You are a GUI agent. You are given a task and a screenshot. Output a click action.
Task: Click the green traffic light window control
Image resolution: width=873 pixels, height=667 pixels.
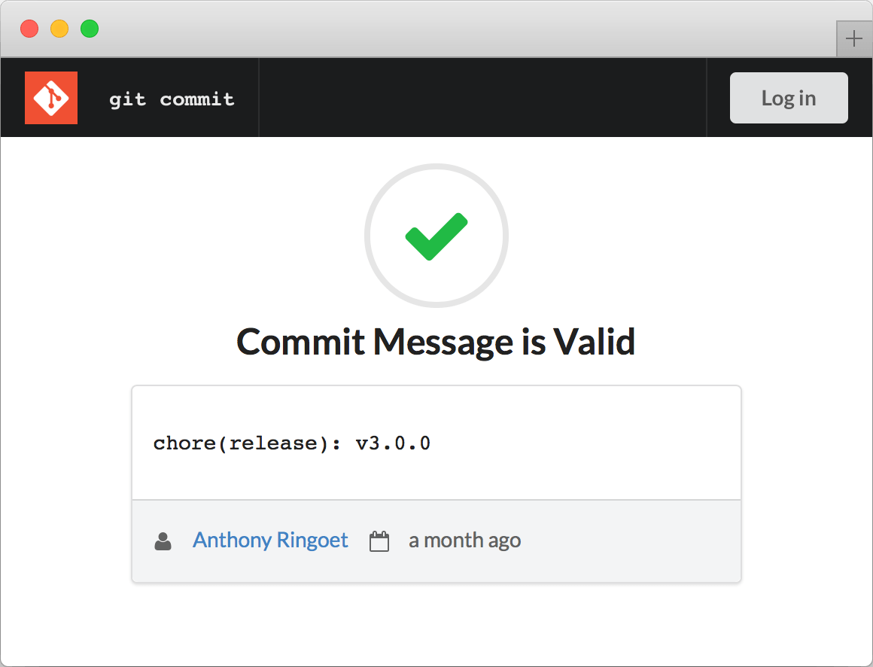click(x=90, y=28)
